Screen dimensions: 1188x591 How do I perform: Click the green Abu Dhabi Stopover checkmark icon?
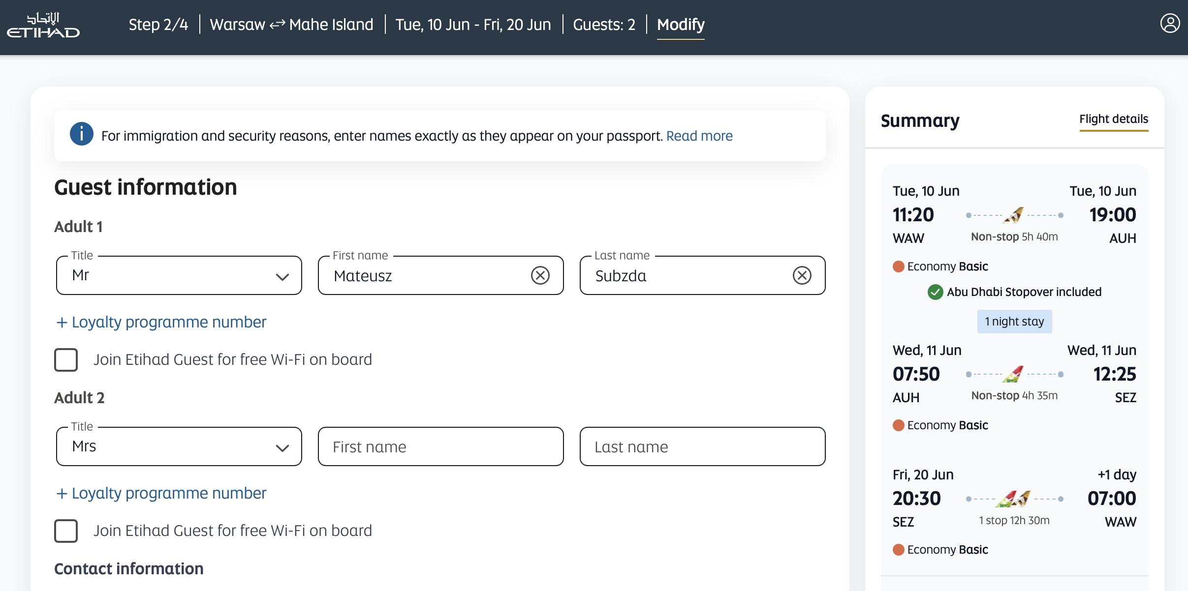pos(935,292)
